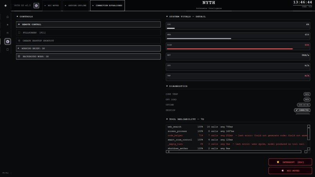
Task: Select the web_search row in Tool Reliability
Action: (x=237, y=127)
